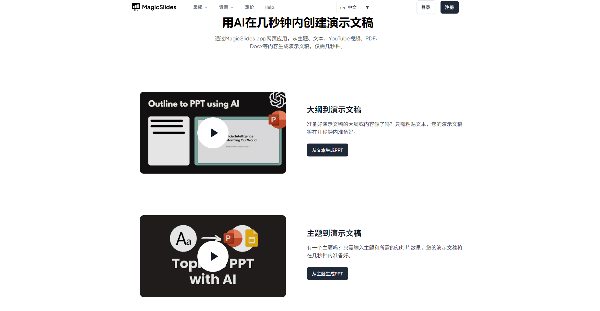Open the 集成 dropdown menu
This screenshot has width=600, height=311.
pos(200,7)
